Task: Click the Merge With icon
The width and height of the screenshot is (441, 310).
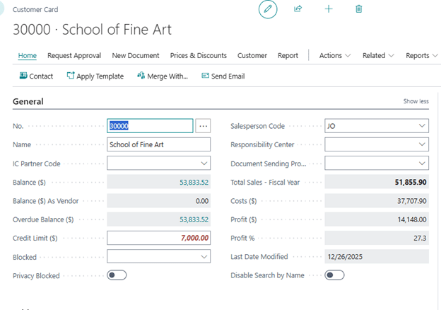Action: [141, 76]
